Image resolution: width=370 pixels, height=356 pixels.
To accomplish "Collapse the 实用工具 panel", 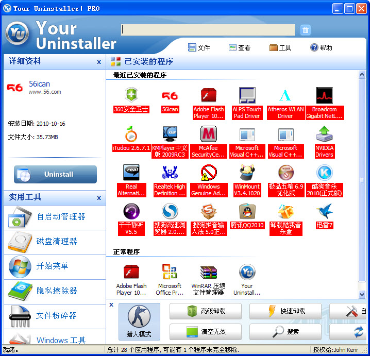I will tap(99, 198).
